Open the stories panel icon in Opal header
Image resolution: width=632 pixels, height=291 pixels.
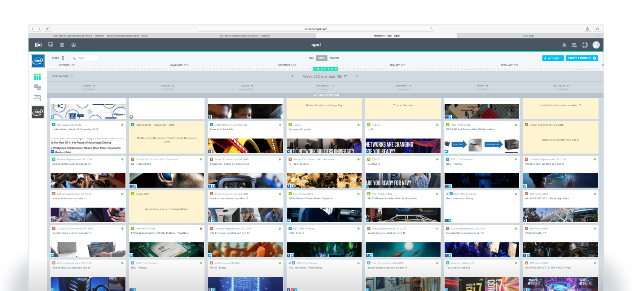(x=38, y=45)
